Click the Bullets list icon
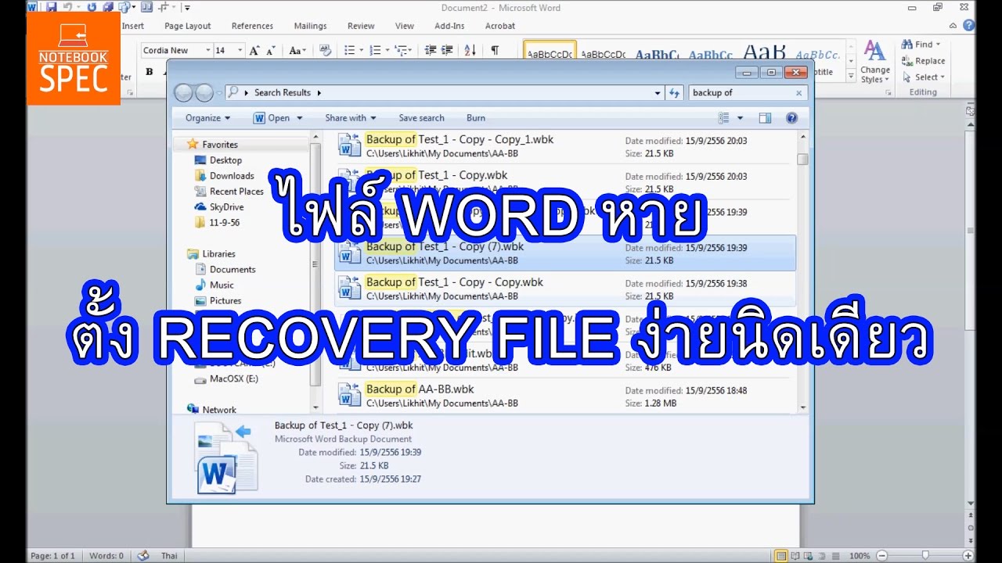Viewport: 1002px width, 563px height. point(349,50)
